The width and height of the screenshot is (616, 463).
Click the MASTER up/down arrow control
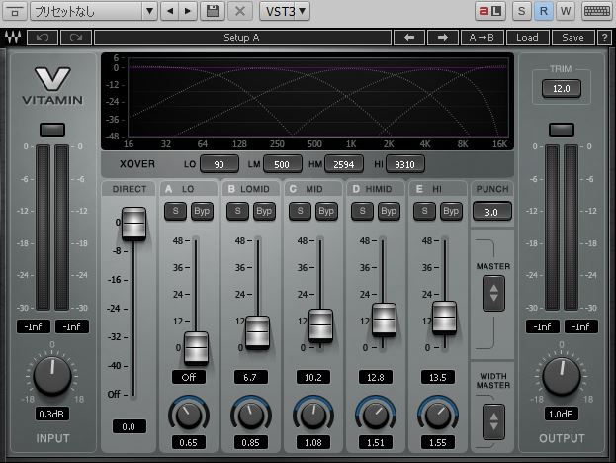(x=493, y=293)
